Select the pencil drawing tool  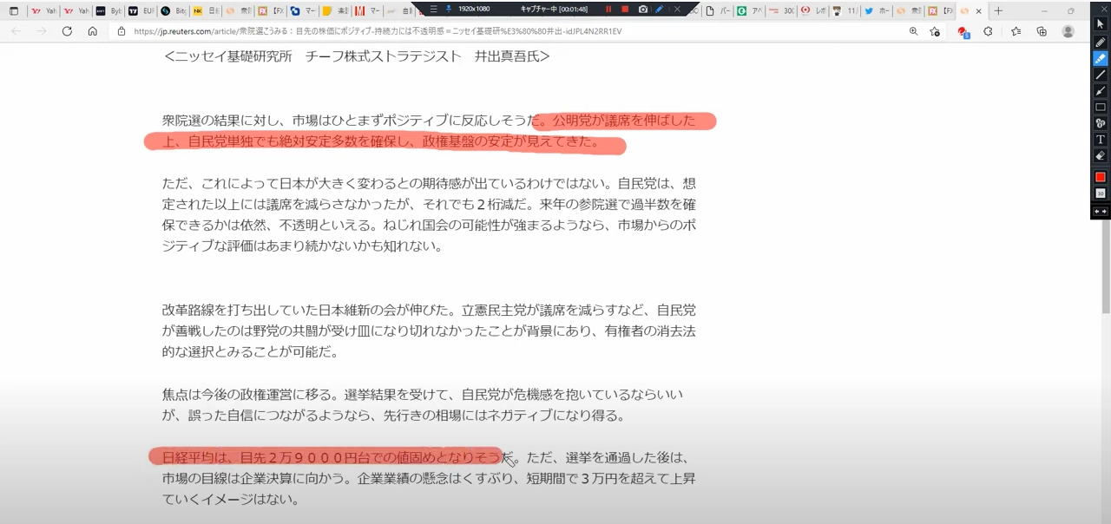pos(1101,42)
